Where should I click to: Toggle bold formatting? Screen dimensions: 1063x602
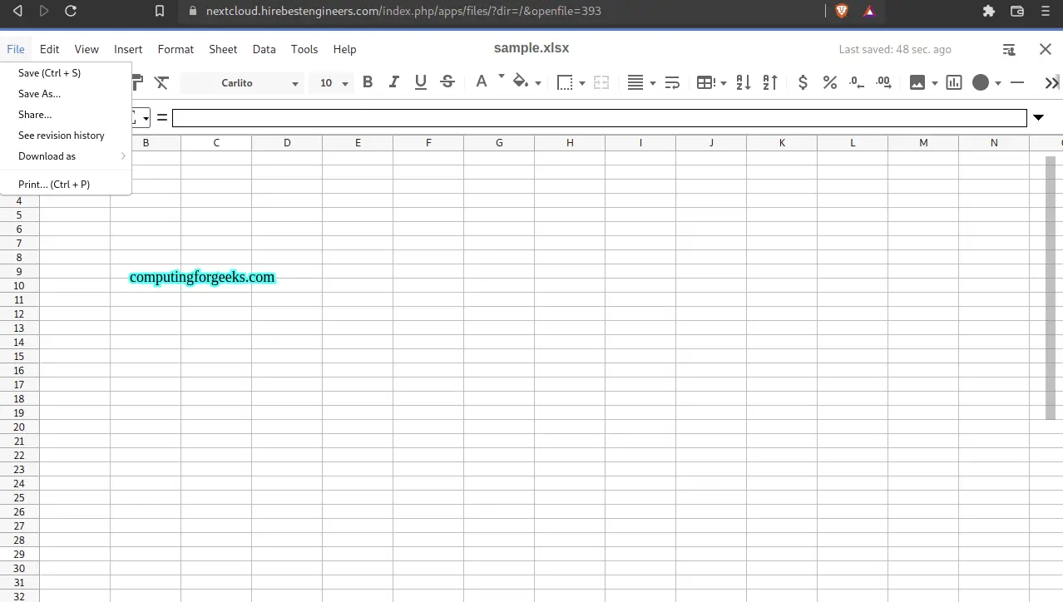coord(368,82)
